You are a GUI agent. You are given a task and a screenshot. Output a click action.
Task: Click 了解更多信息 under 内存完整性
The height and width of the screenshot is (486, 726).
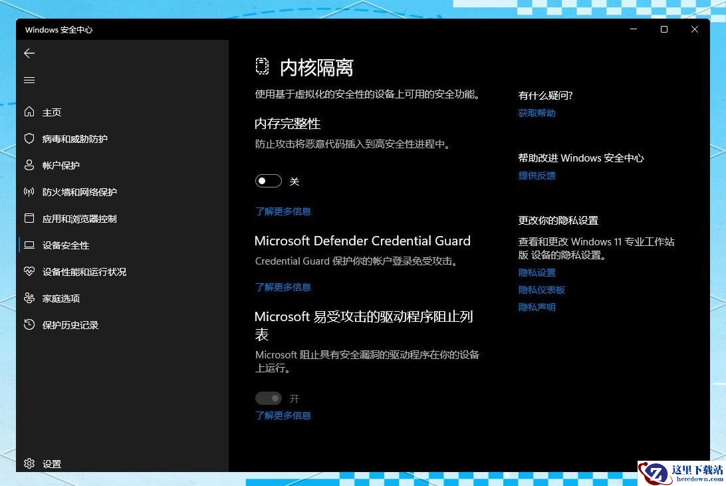point(283,211)
